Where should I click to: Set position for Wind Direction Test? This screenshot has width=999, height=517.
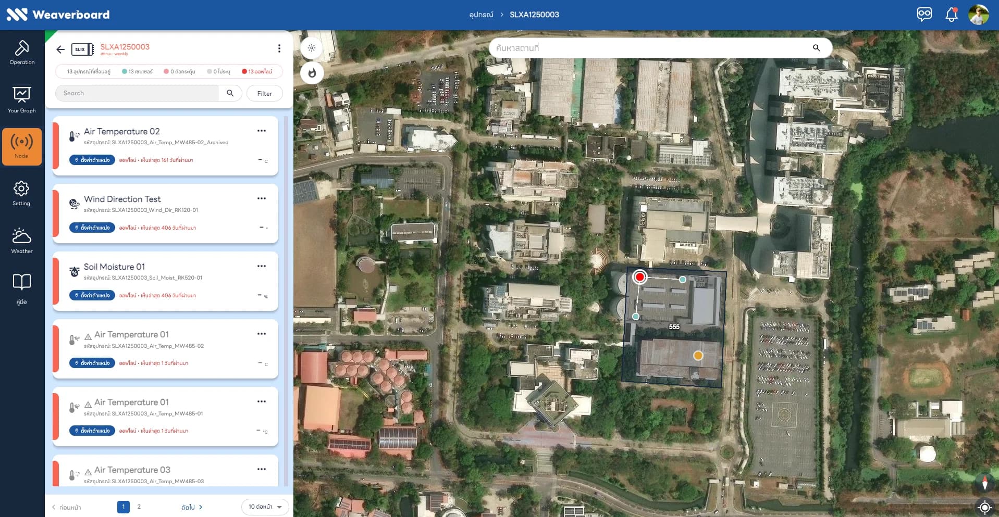point(92,228)
